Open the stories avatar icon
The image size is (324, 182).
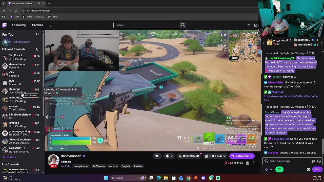(6, 42)
